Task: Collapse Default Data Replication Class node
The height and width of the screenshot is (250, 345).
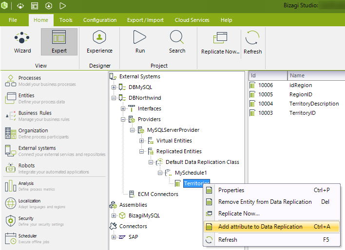Action: pyautogui.click(x=151, y=162)
